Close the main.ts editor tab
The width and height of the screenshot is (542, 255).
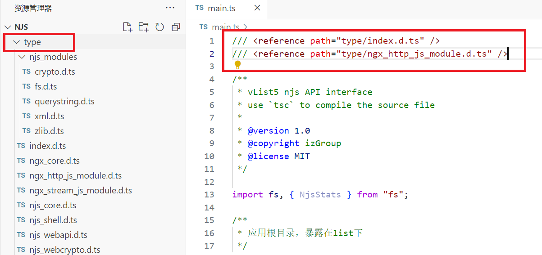(257, 8)
